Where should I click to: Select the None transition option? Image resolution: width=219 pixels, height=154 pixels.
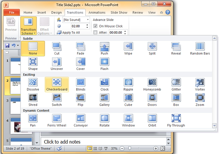tap(33, 49)
